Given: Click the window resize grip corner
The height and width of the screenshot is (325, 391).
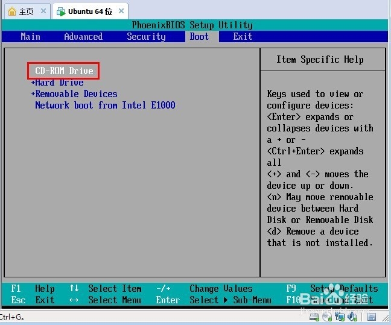Looking at the screenshot, I should pos(386,318).
